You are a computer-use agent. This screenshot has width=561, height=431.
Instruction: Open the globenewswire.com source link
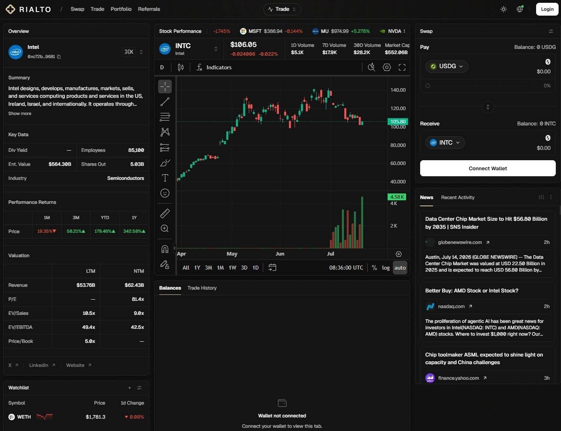[x=463, y=242]
